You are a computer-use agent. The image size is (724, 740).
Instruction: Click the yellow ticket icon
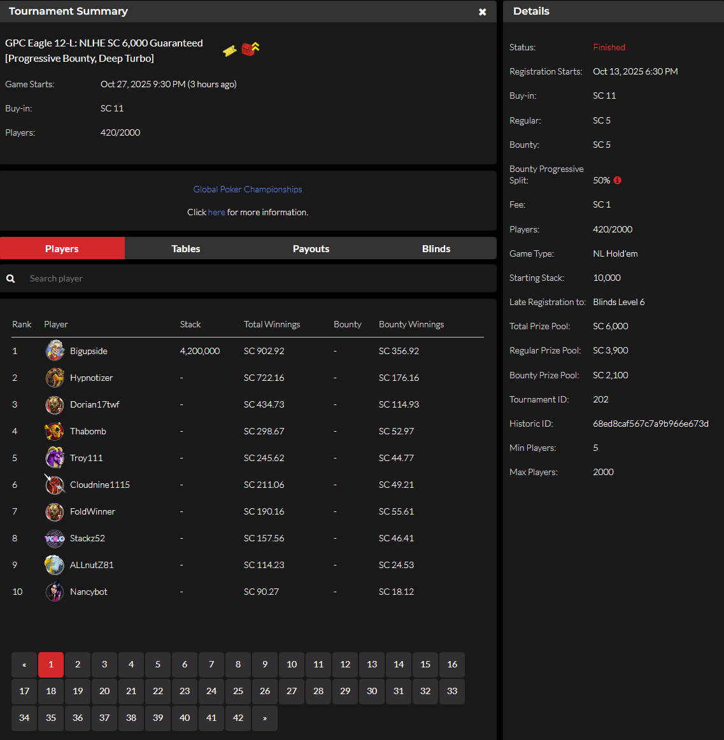[x=230, y=50]
